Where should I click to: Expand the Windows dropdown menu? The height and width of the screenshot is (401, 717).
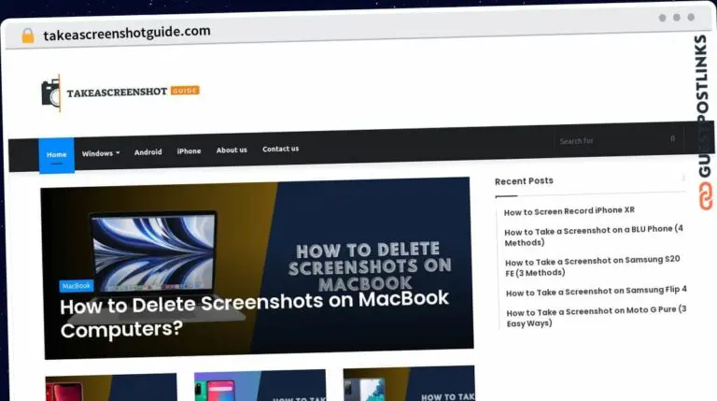point(101,152)
